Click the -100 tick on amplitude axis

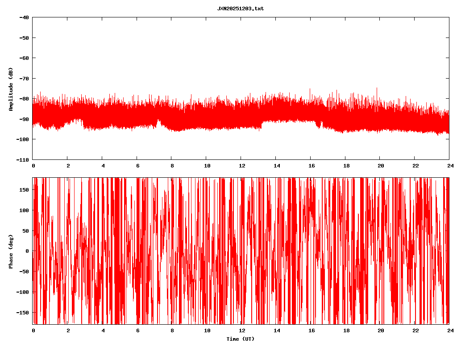tap(23, 139)
